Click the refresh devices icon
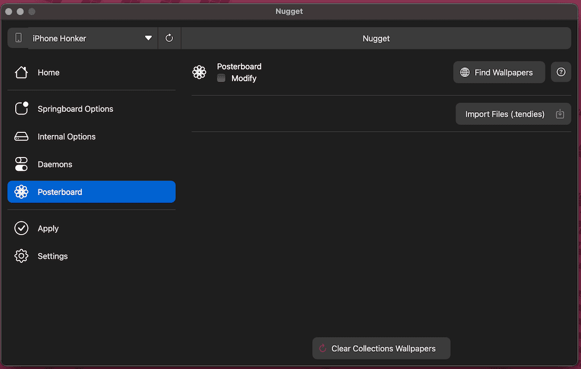 169,38
